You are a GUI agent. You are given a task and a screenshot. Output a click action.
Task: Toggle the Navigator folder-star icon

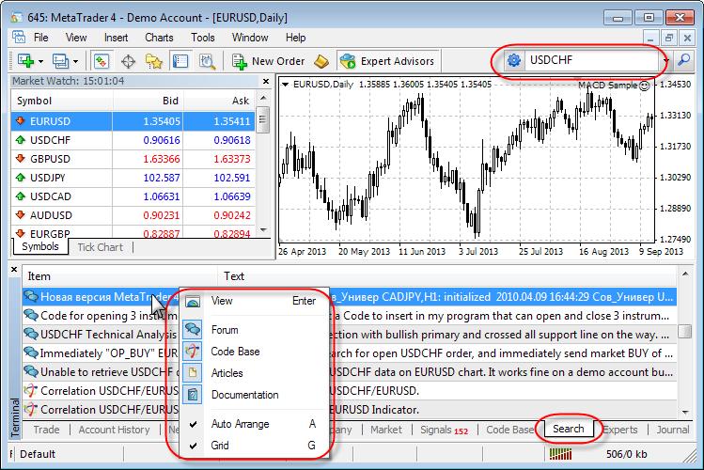pos(154,61)
